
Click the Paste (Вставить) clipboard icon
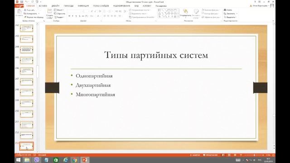(x=19, y=12)
